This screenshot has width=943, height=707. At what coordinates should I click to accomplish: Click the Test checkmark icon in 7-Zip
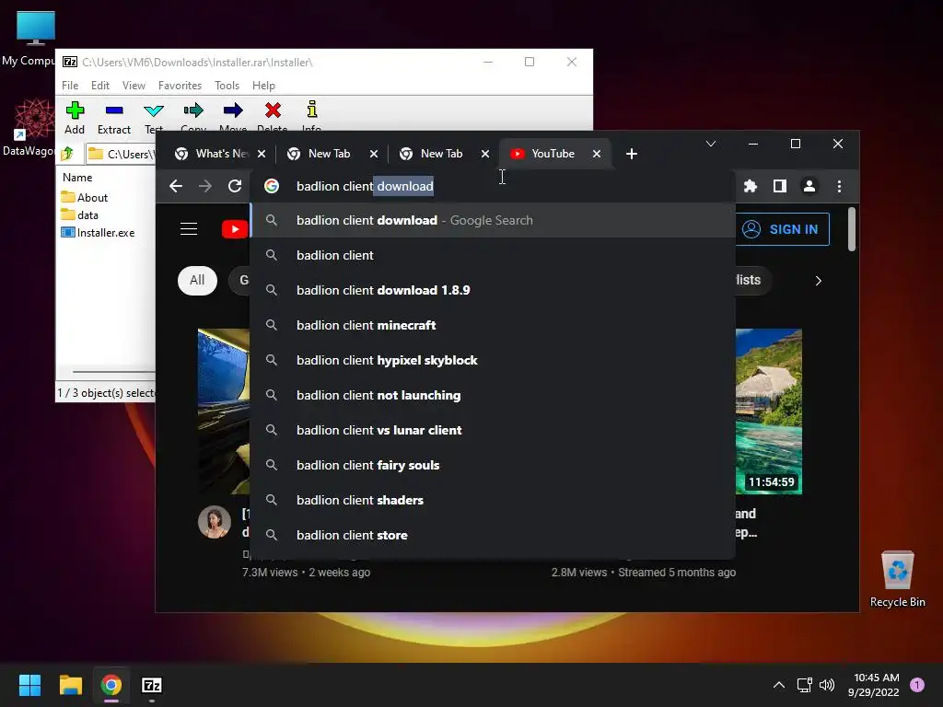click(x=154, y=110)
